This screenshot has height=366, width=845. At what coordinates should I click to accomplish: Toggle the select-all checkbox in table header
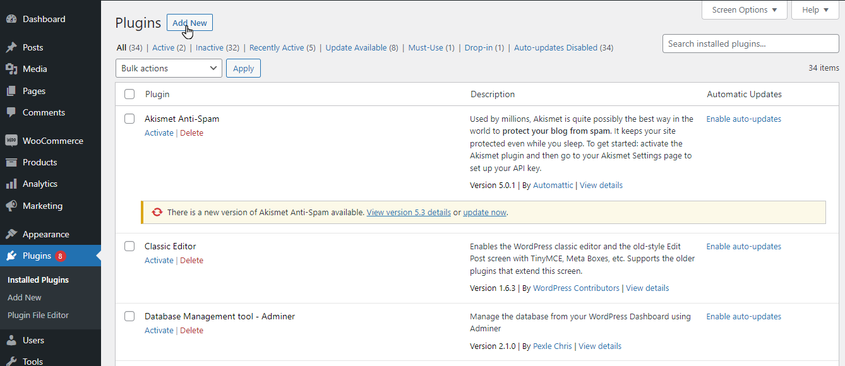pos(129,94)
